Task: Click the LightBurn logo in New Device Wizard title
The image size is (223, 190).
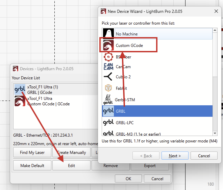Action: (x=103, y=11)
